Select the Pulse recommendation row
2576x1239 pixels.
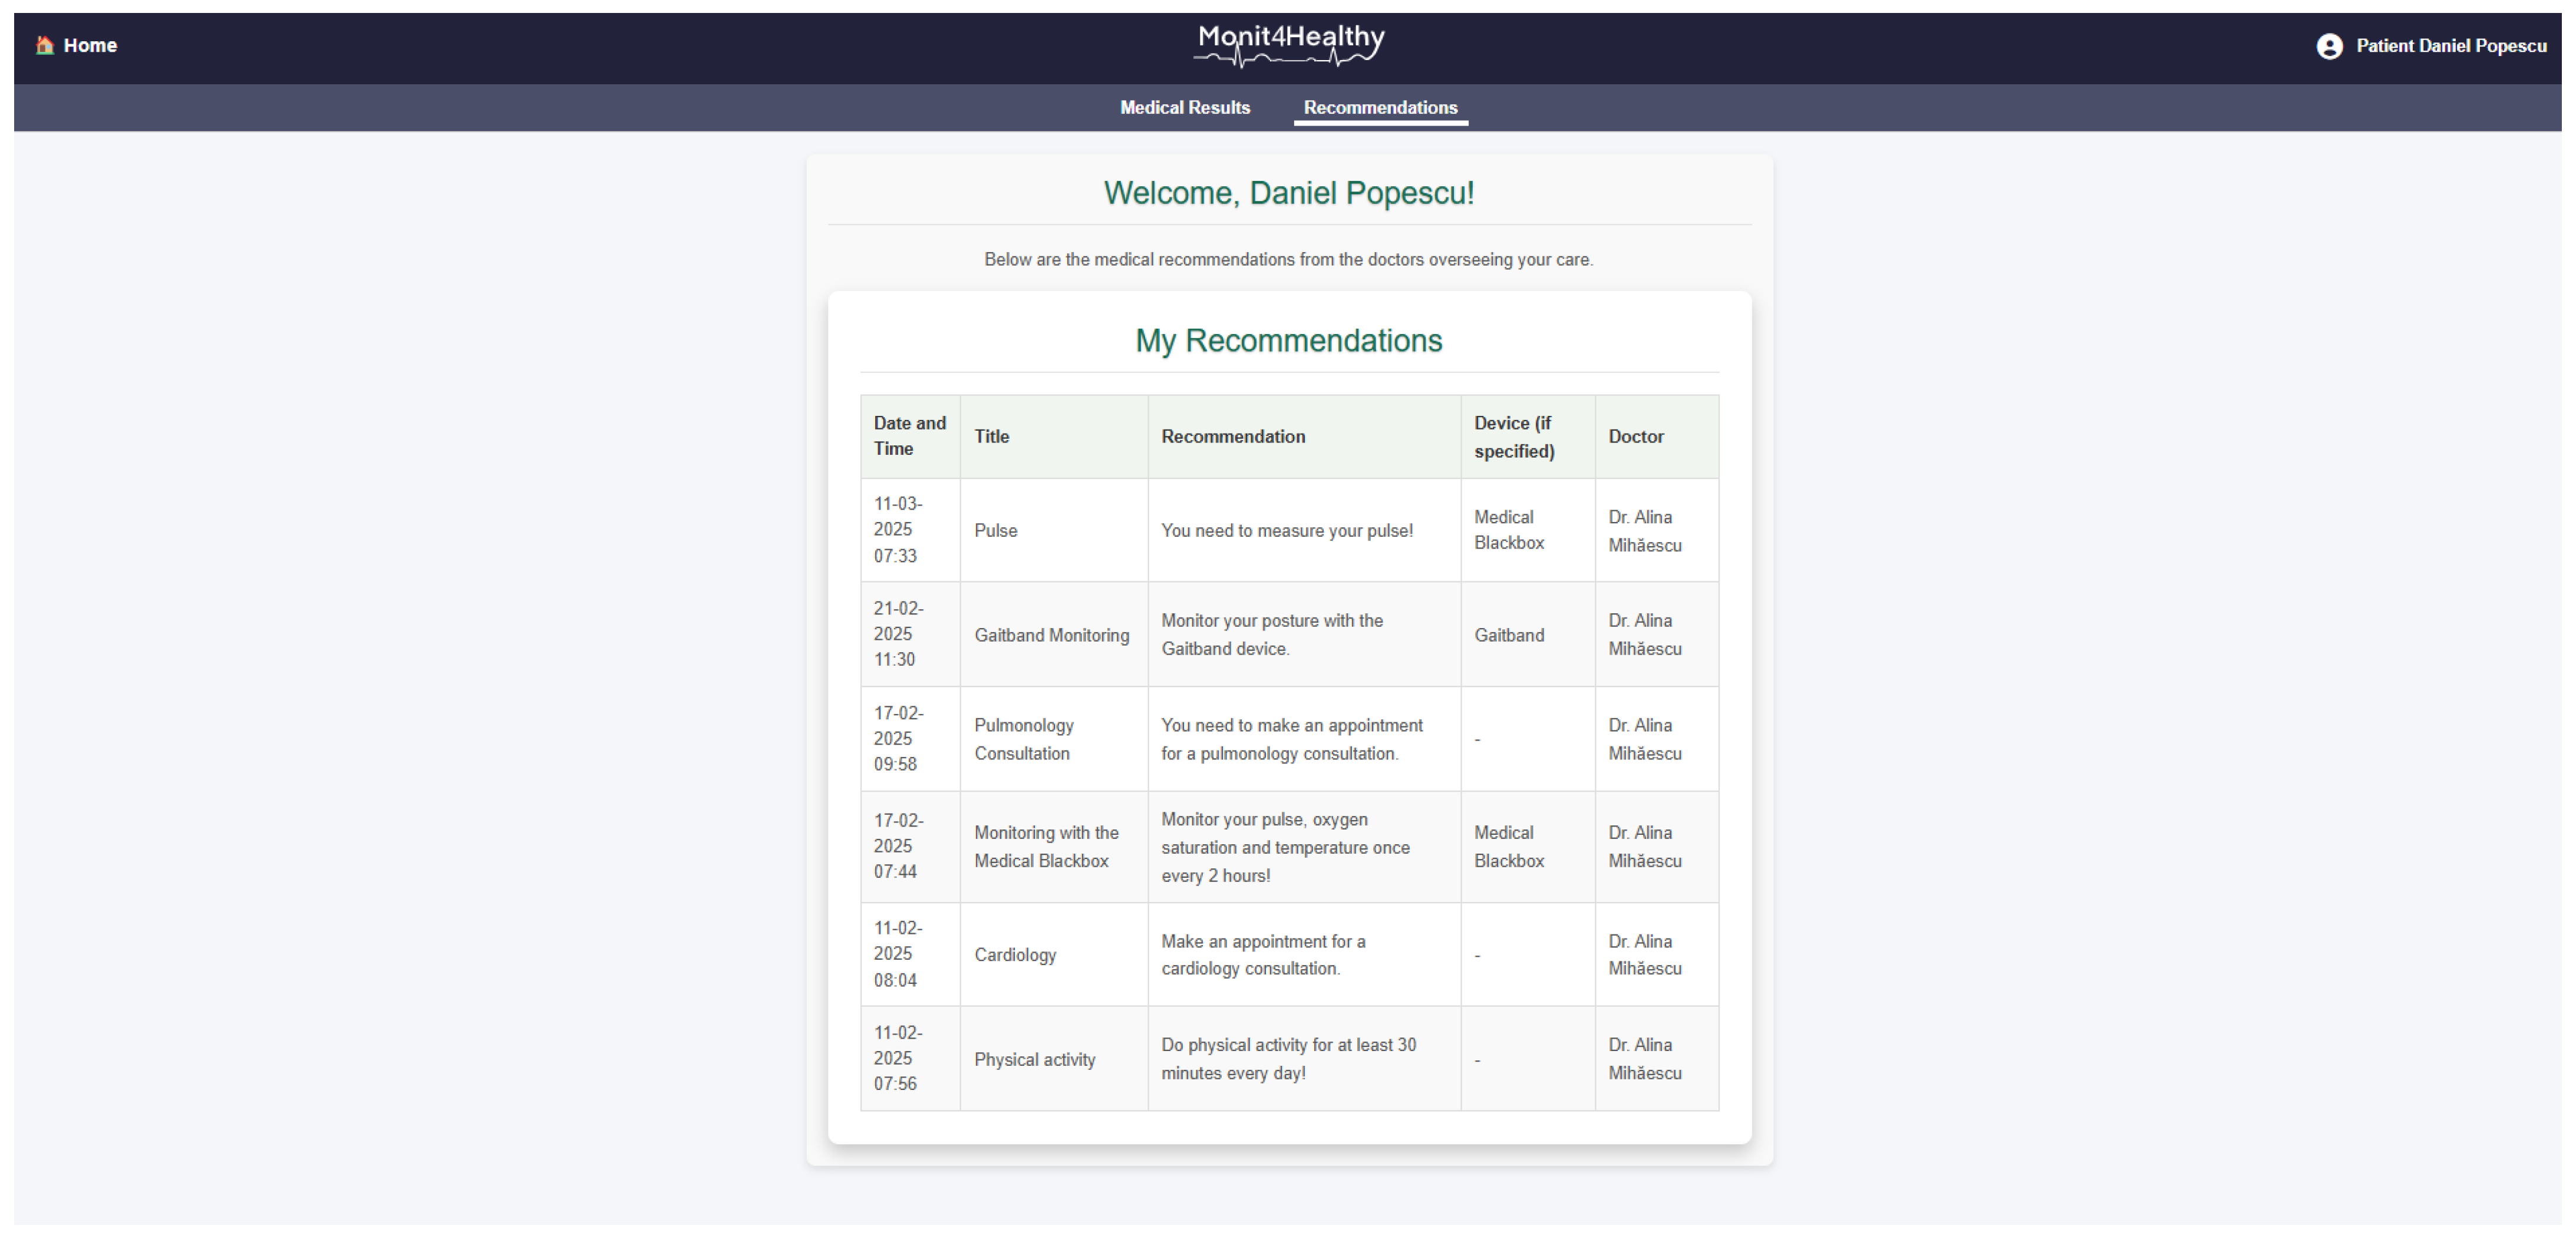tap(995, 530)
